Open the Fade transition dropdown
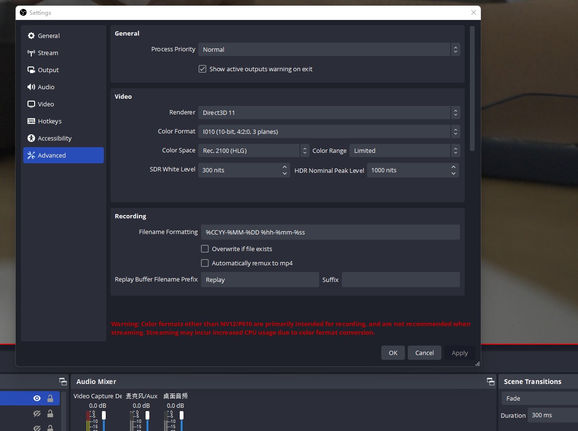 coord(541,398)
